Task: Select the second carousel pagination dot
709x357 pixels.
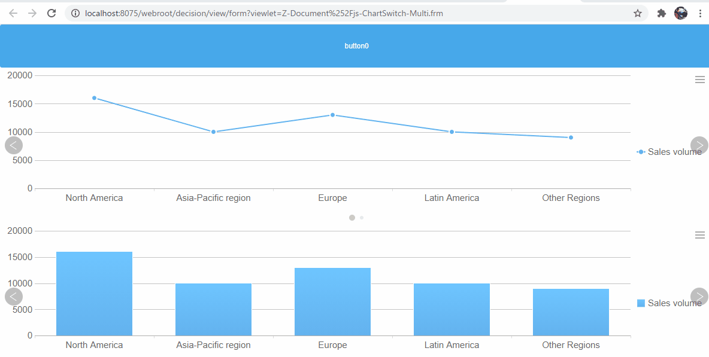Action: pos(362,218)
